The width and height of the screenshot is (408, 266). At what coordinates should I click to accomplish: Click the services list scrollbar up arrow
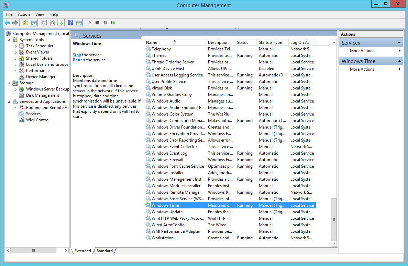(x=334, y=42)
